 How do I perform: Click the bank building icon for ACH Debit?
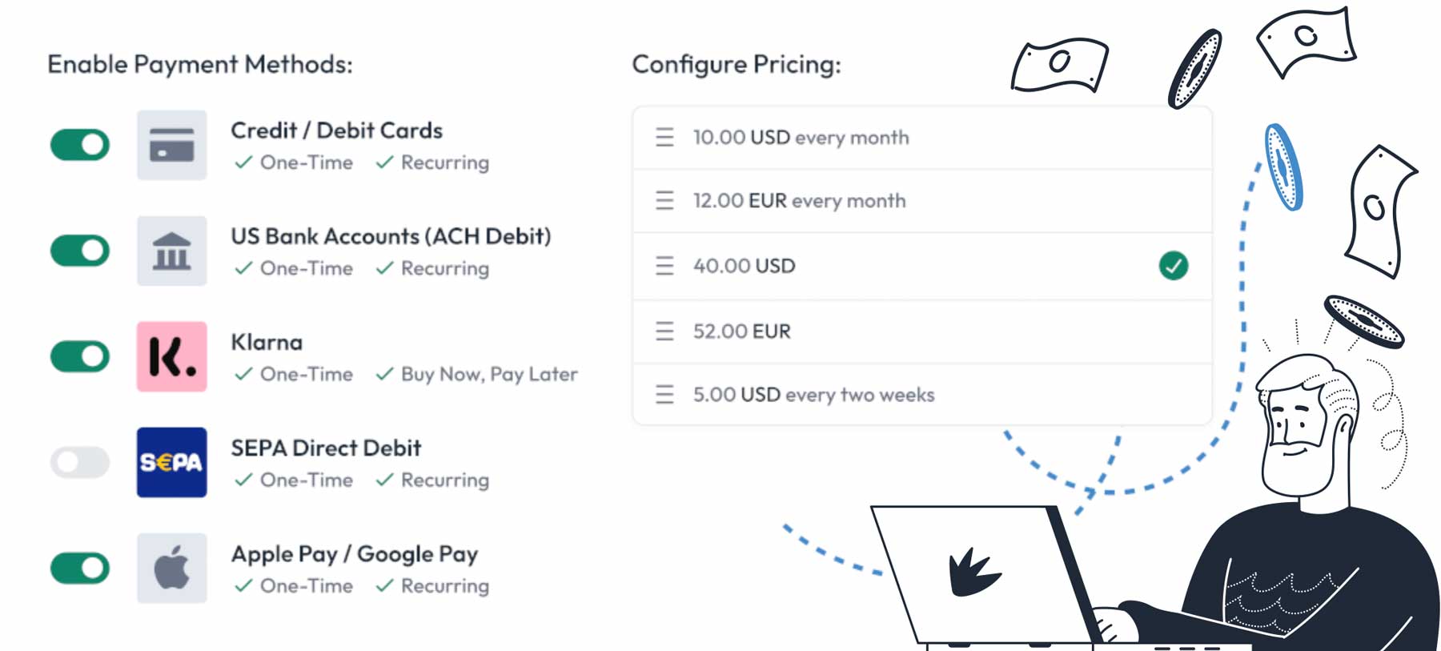click(x=171, y=251)
